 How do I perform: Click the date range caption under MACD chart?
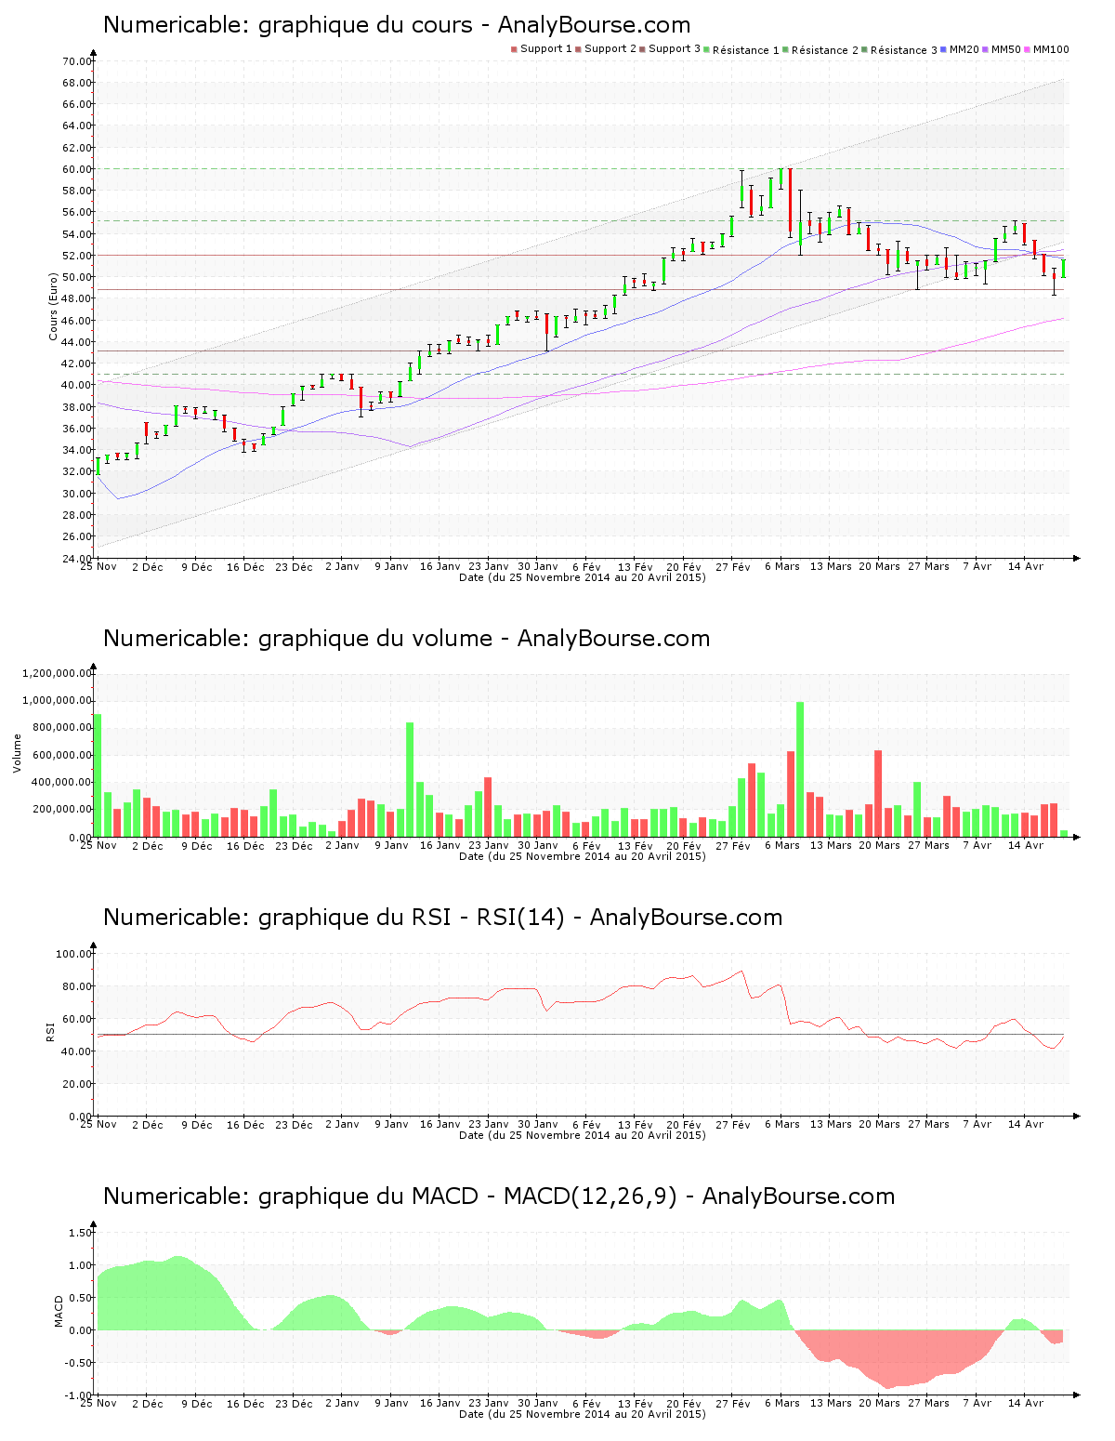[x=583, y=1414]
